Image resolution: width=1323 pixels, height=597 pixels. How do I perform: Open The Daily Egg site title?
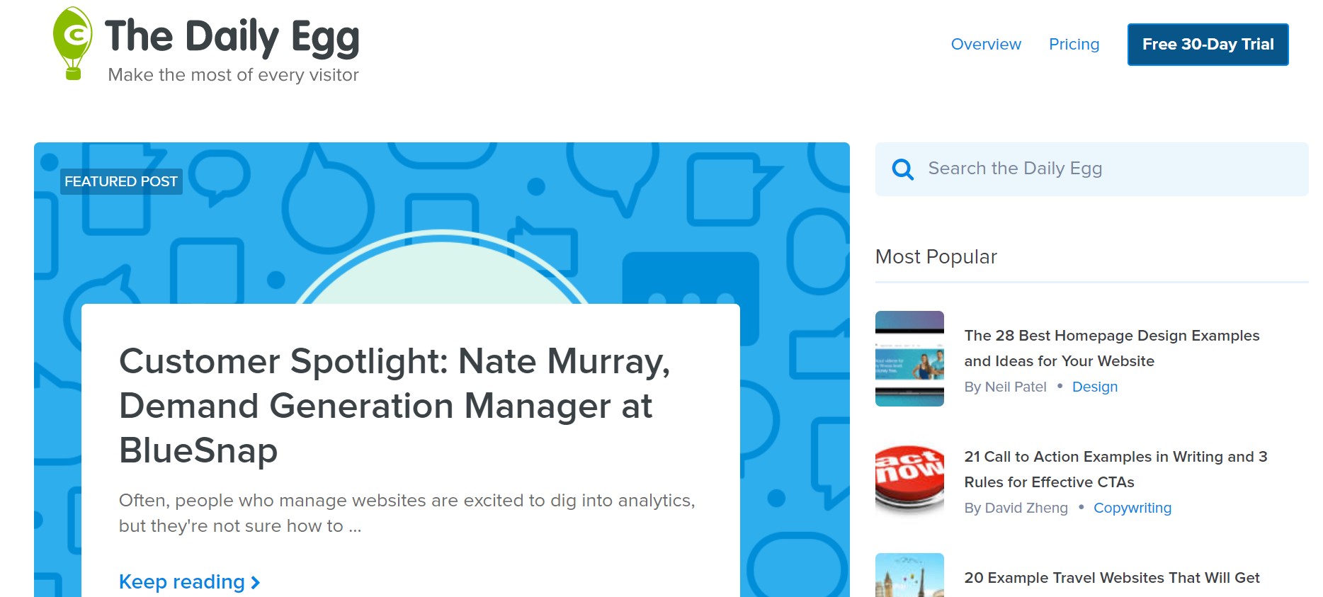(232, 37)
